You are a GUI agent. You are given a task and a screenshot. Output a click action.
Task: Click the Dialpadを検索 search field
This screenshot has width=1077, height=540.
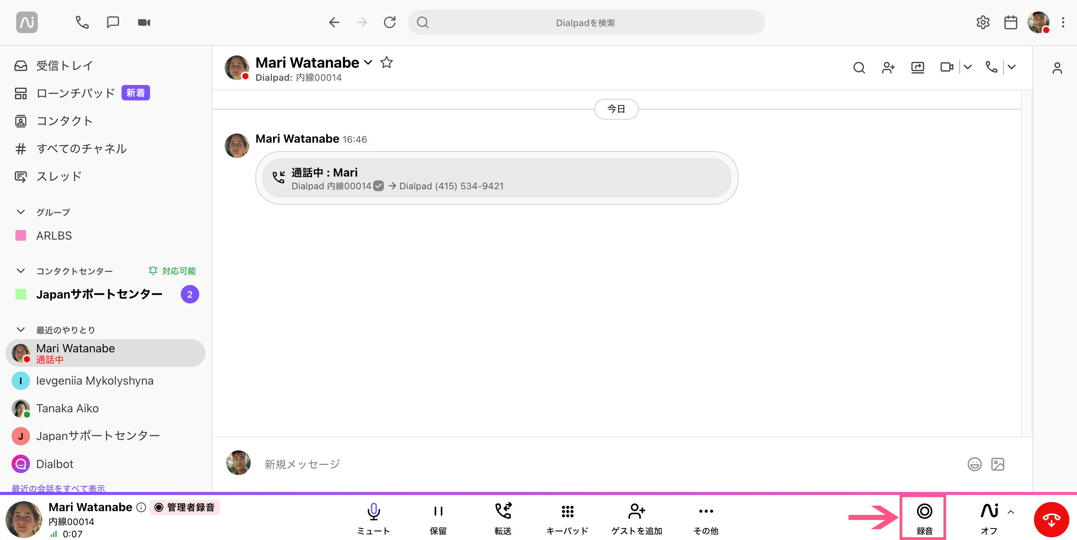[586, 23]
